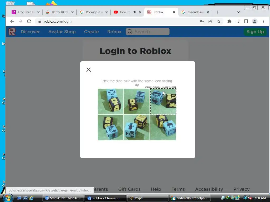Close the Roblox tab
Screen dimensions: 270x202
coord(174,12)
